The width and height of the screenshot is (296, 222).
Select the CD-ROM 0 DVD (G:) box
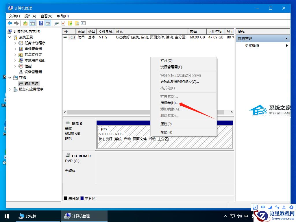(x=79, y=167)
